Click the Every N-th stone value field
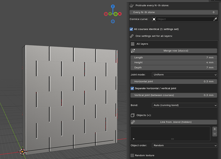Image resolution: width=221 pixels, height=159 pixels. coord(174,12)
